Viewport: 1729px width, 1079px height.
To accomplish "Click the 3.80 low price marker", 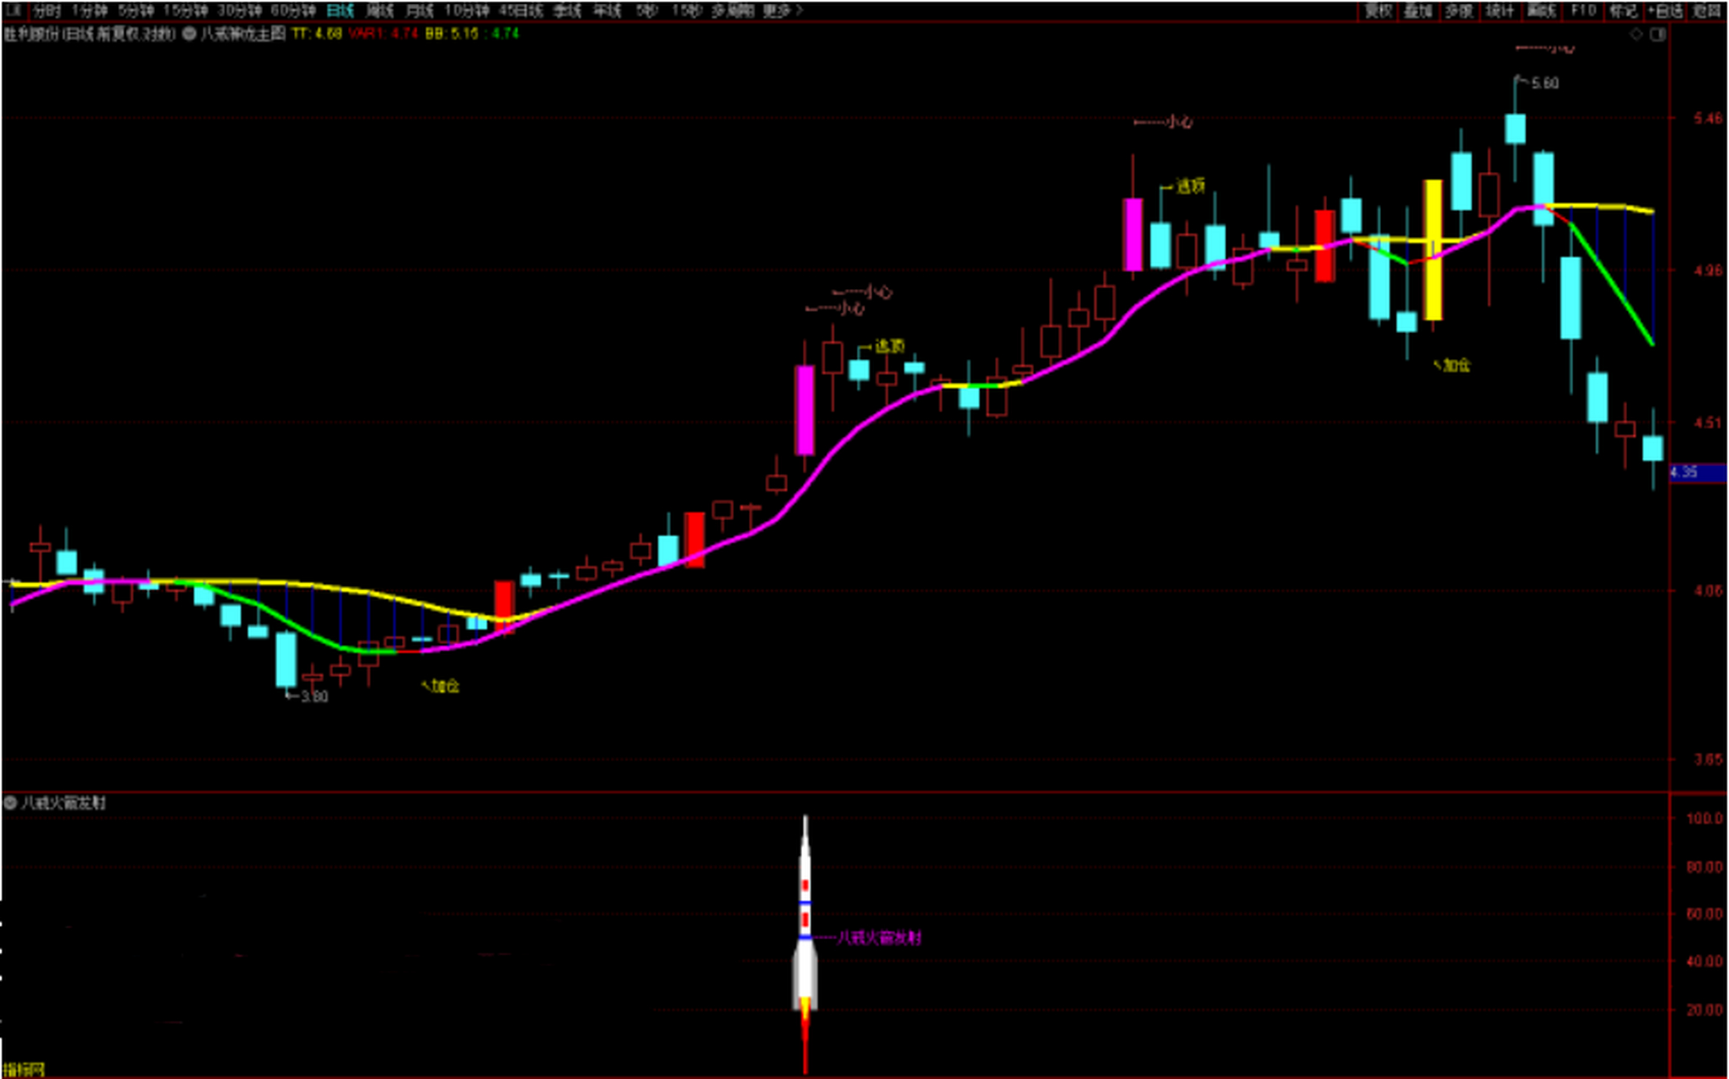I will pos(313,696).
